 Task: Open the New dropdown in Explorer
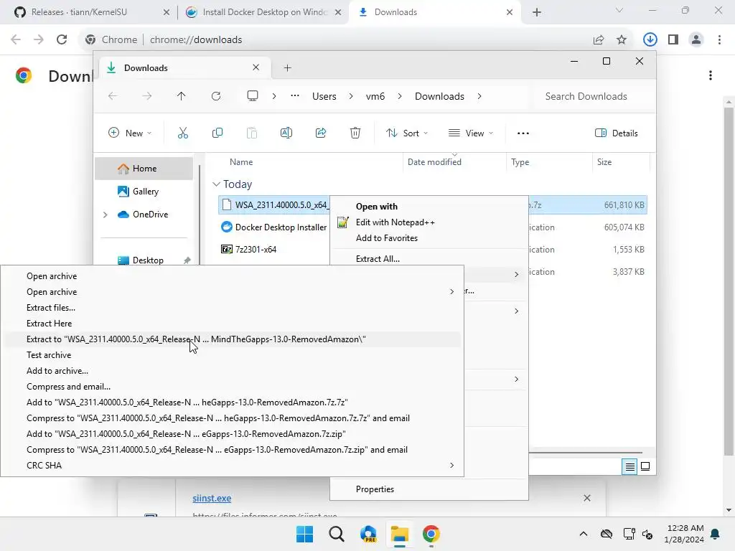(130, 133)
